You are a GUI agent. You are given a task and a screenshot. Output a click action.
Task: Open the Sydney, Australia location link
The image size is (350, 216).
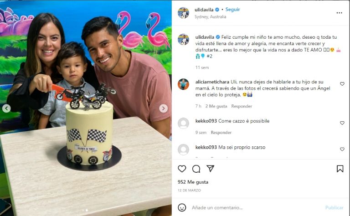coord(210,17)
